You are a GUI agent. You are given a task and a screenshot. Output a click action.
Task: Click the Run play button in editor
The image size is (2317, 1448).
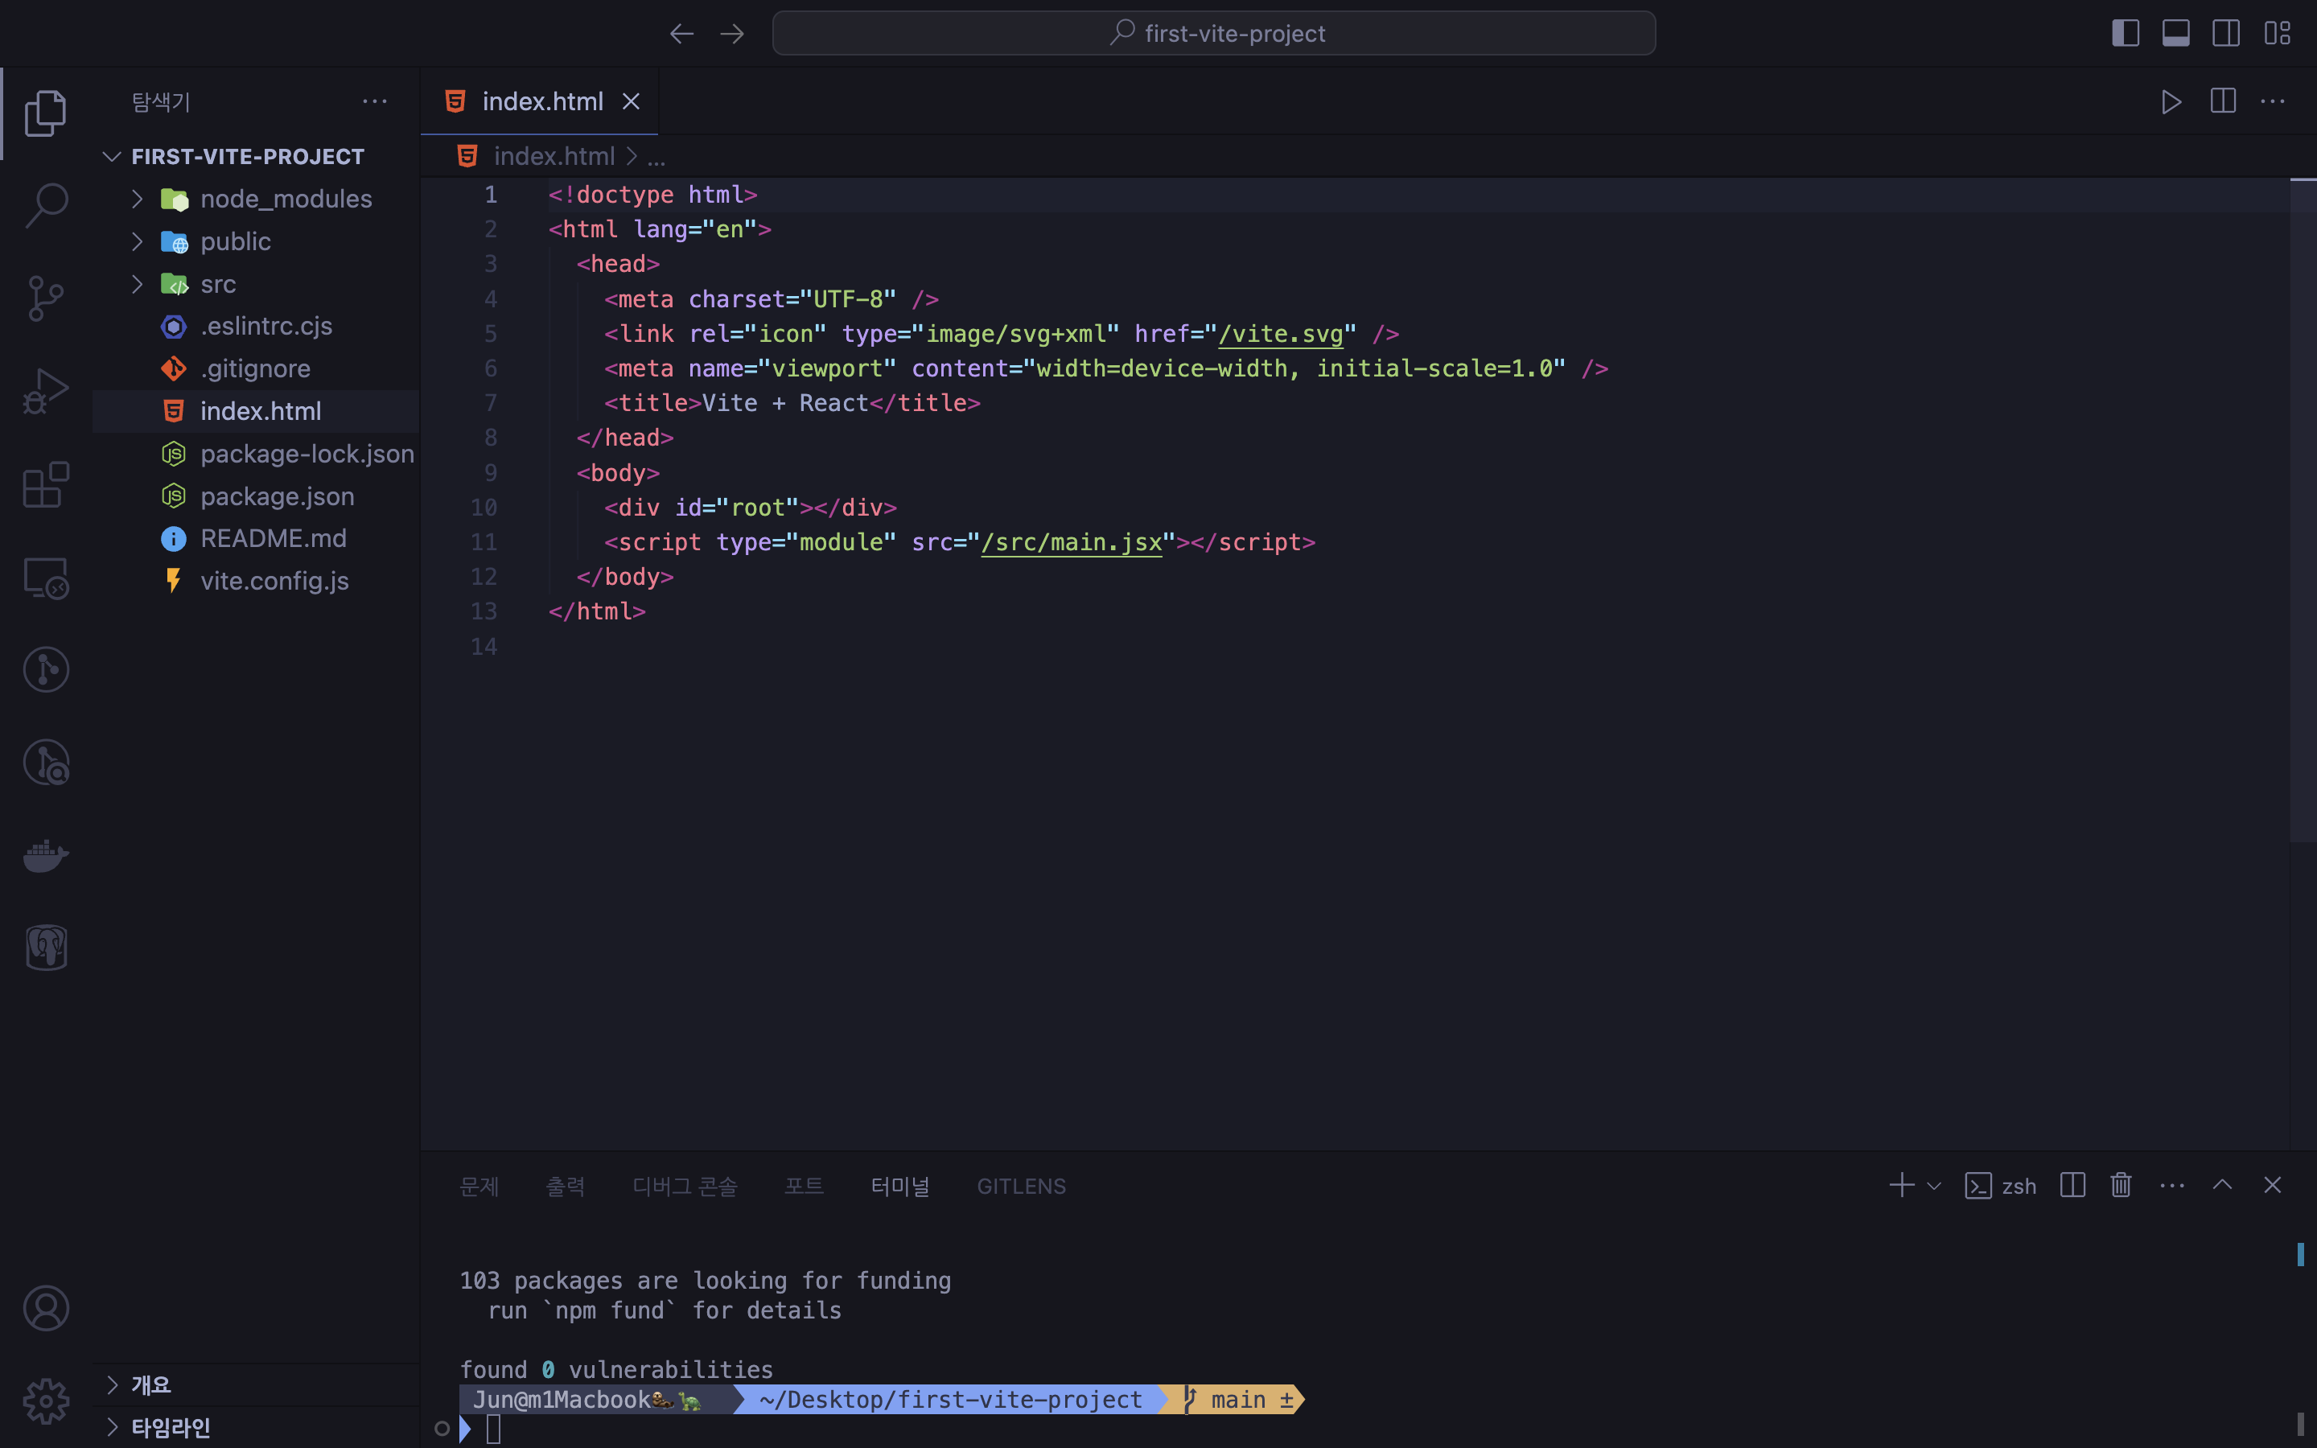[x=2171, y=101]
